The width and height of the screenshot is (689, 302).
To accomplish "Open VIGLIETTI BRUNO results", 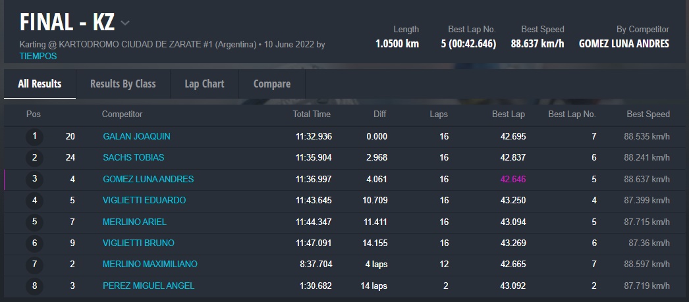I will [138, 243].
